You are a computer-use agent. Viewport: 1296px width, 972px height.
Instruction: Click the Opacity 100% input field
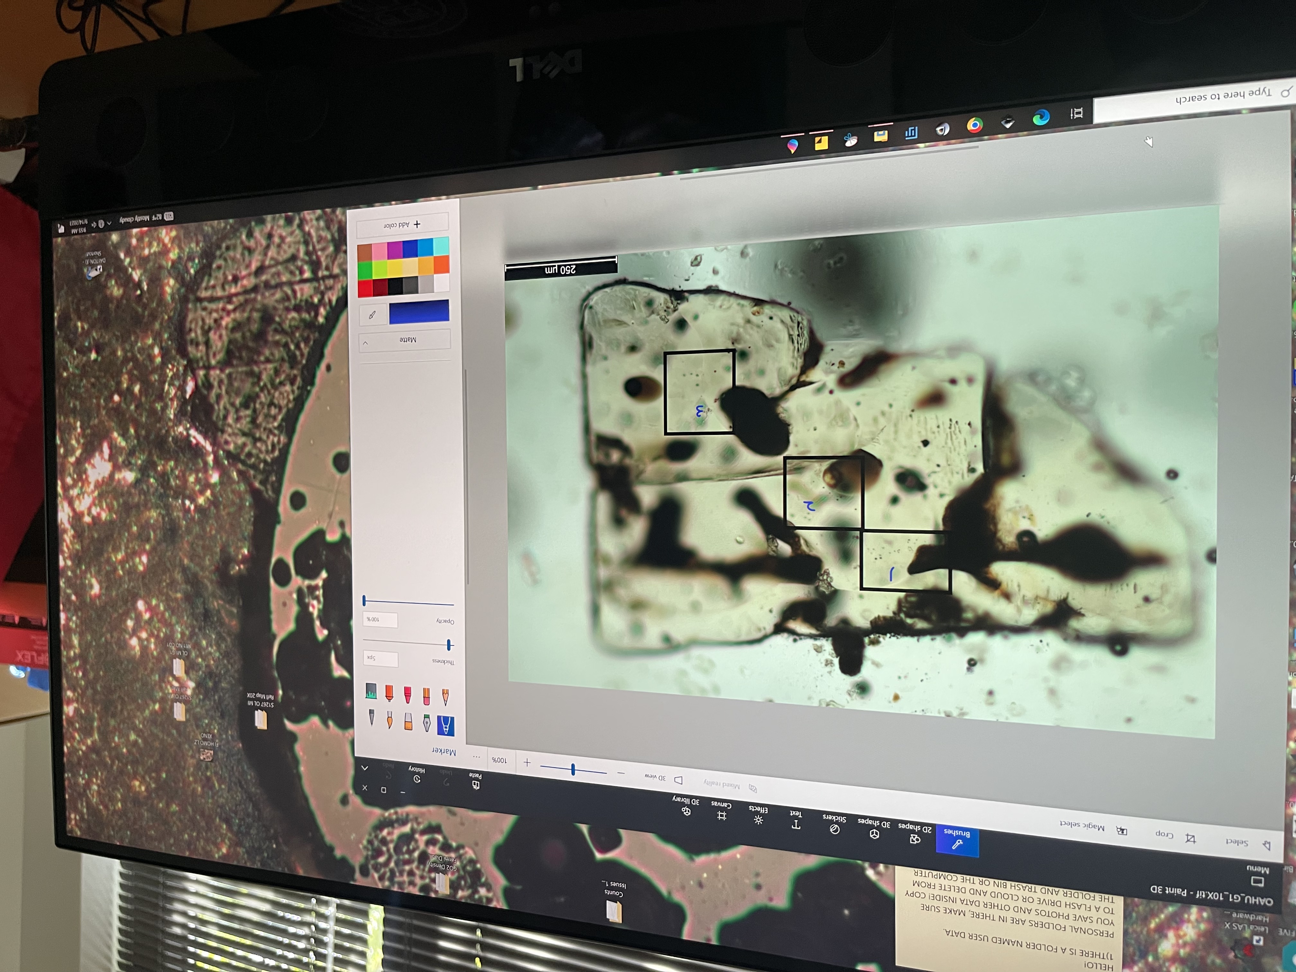pos(380,619)
